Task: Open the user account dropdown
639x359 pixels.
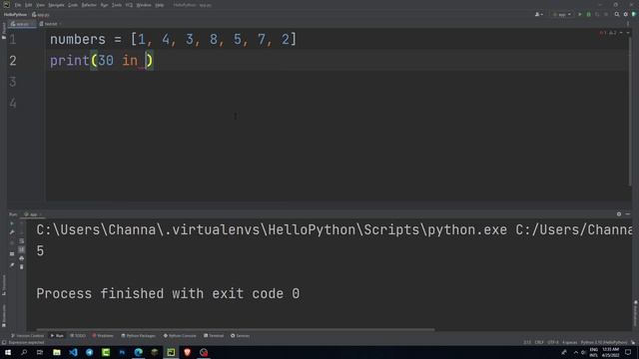Action: click(x=539, y=15)
